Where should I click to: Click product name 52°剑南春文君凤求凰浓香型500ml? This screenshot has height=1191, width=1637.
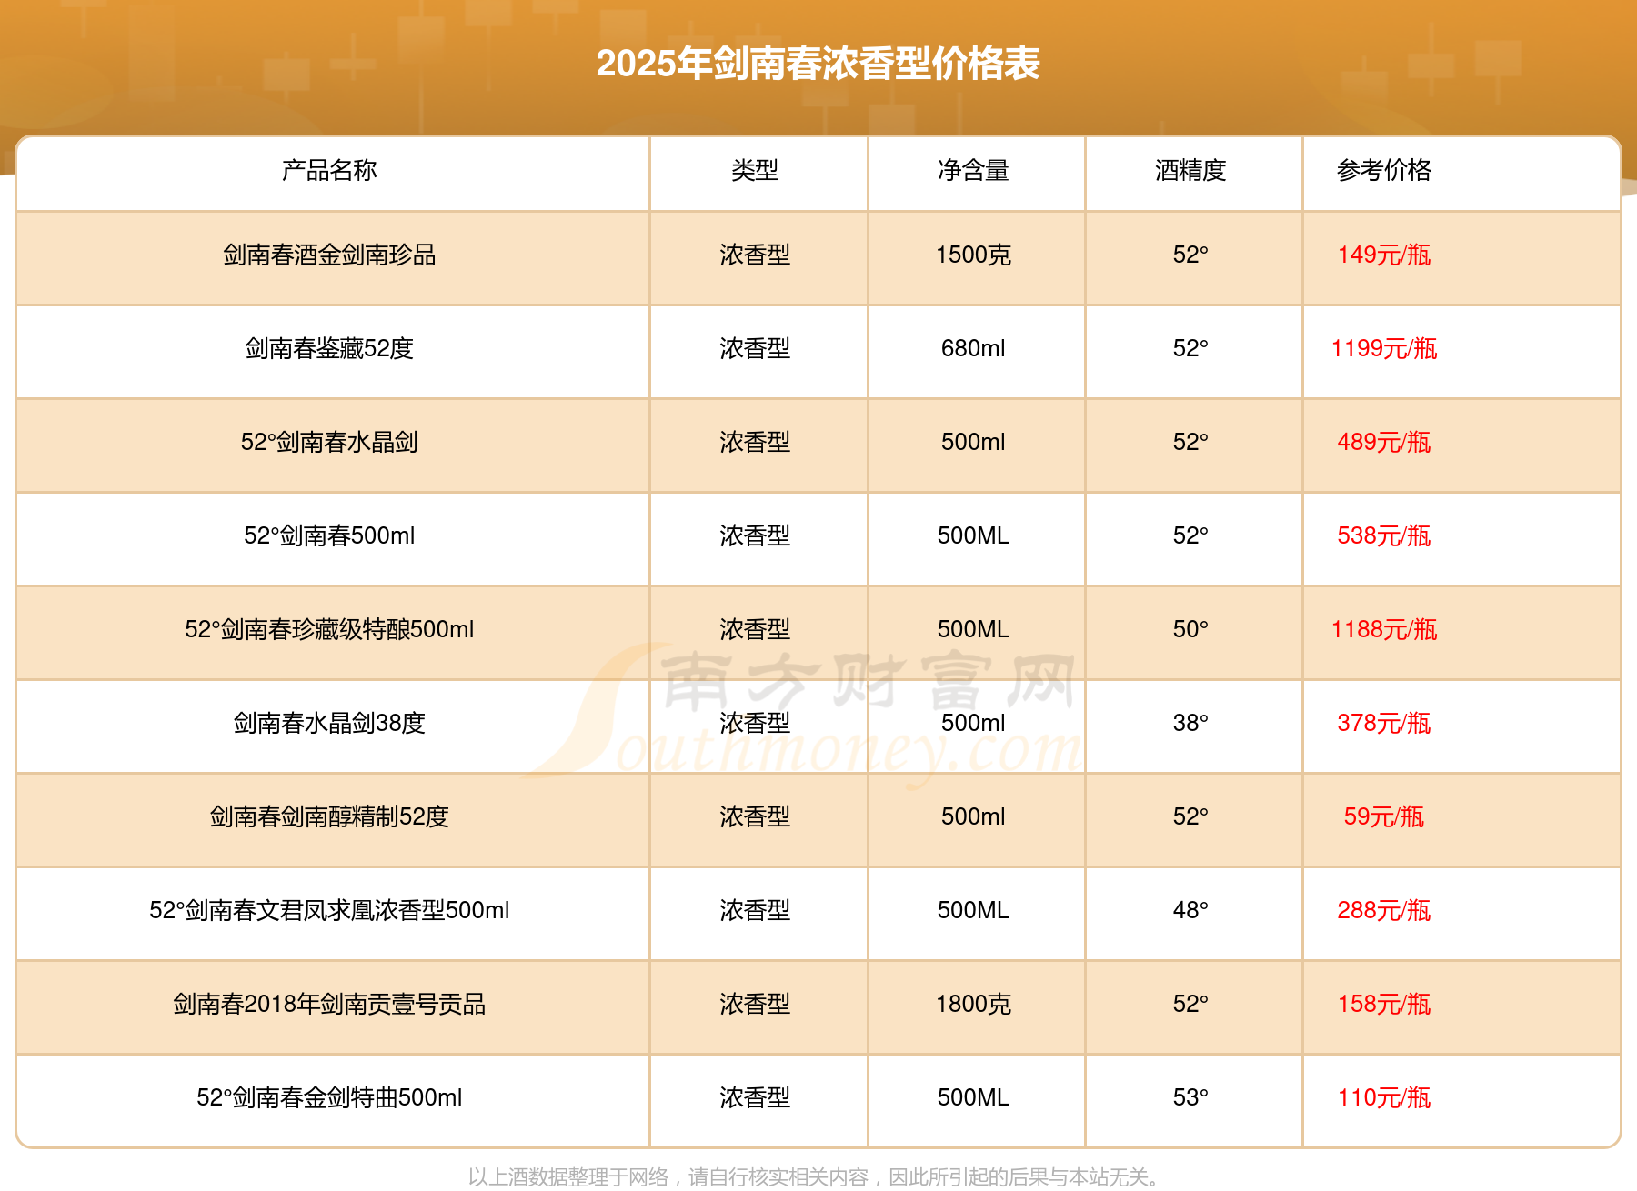tap(329, 910)
